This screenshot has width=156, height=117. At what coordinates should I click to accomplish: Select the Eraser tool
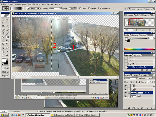(3, 37)
